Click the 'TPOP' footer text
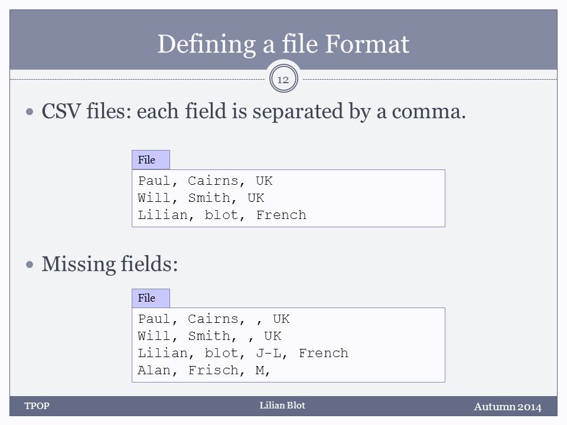This screenshot has width=567, height=425. [x=37, y=406]
